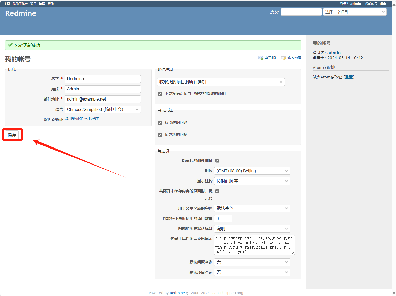Click the enable authenticator app link
The height and width of the screenshot is (296, 396).
(x=82, y=119)
